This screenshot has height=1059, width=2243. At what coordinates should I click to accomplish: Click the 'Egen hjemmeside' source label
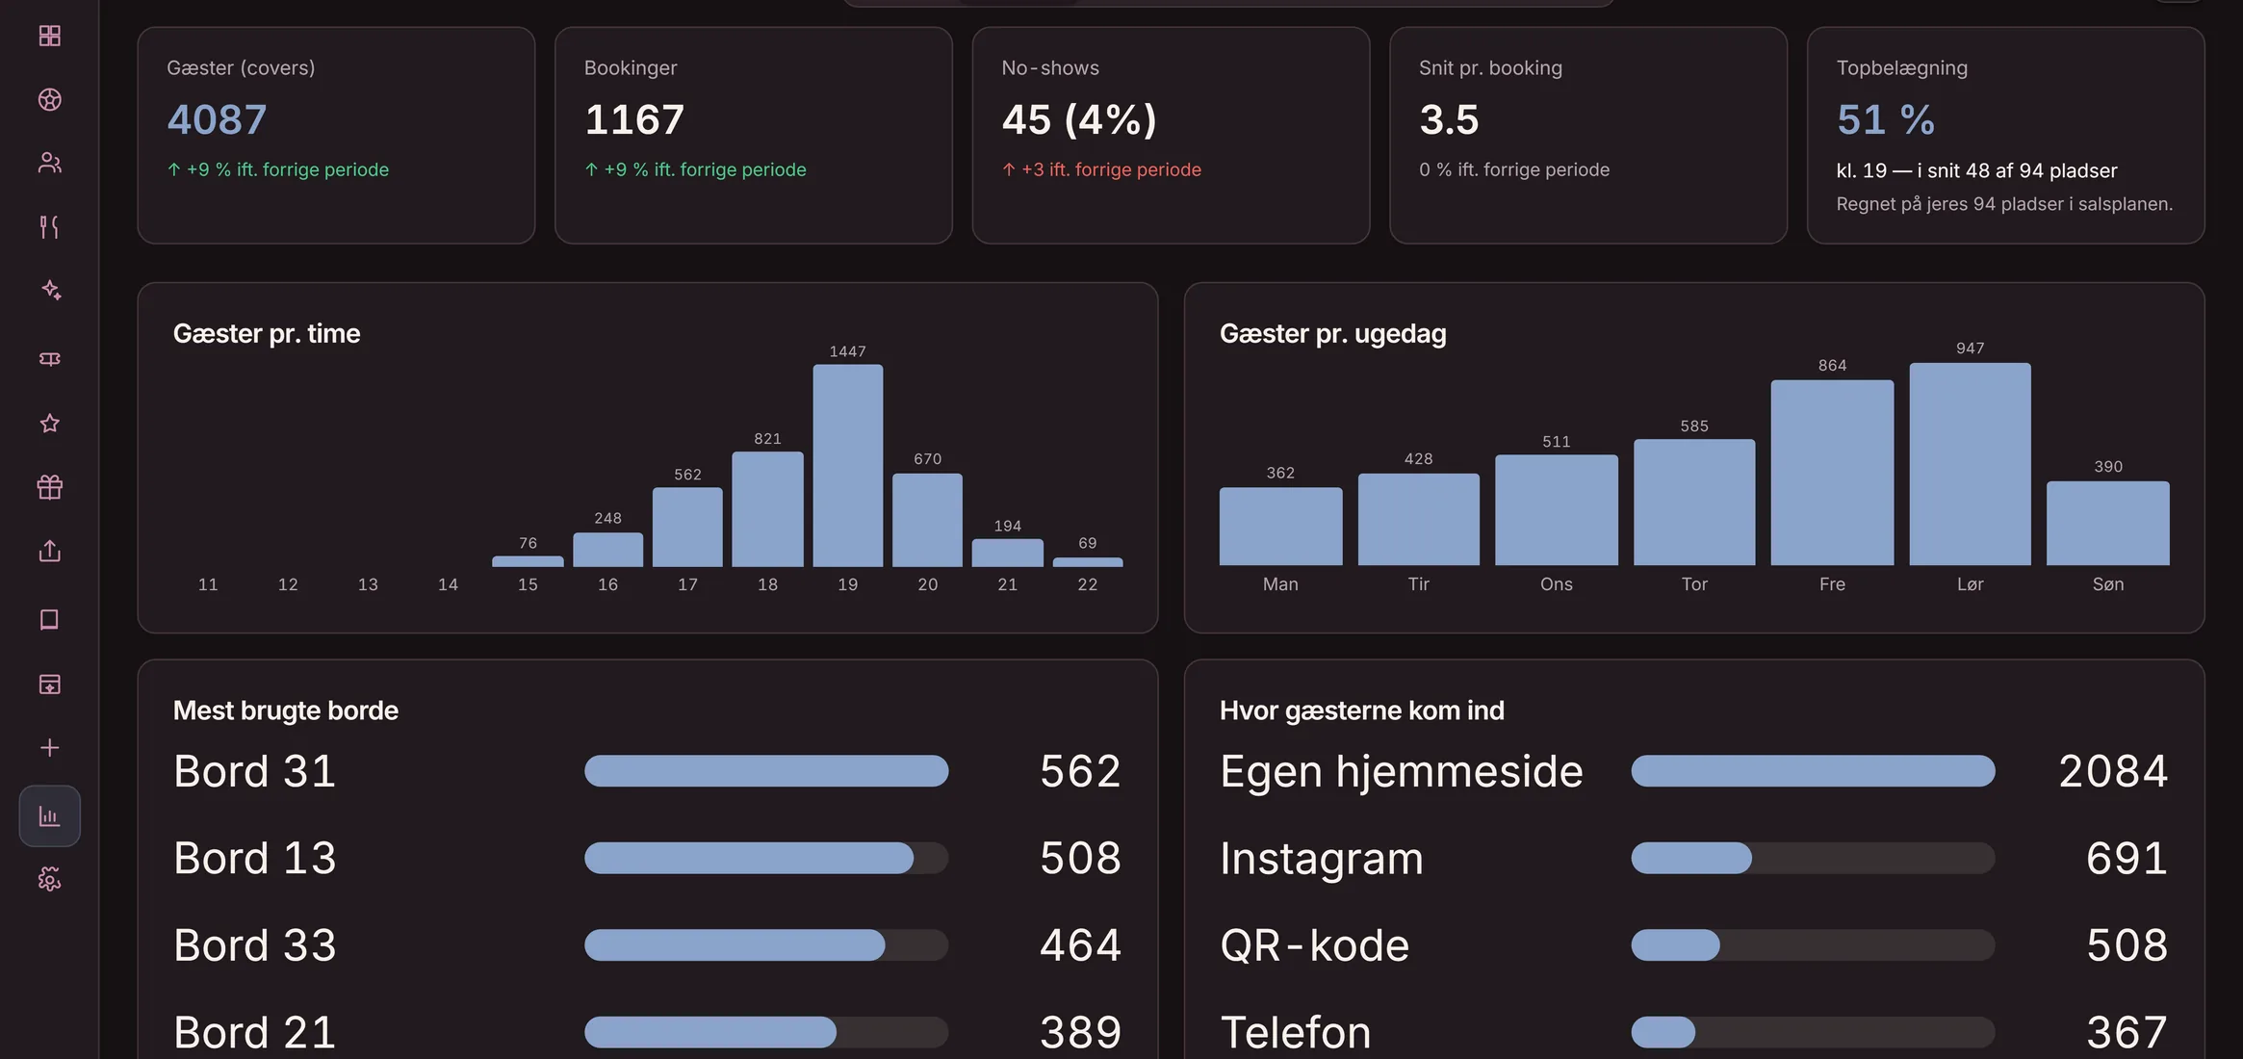click(x=1401, y=772)
